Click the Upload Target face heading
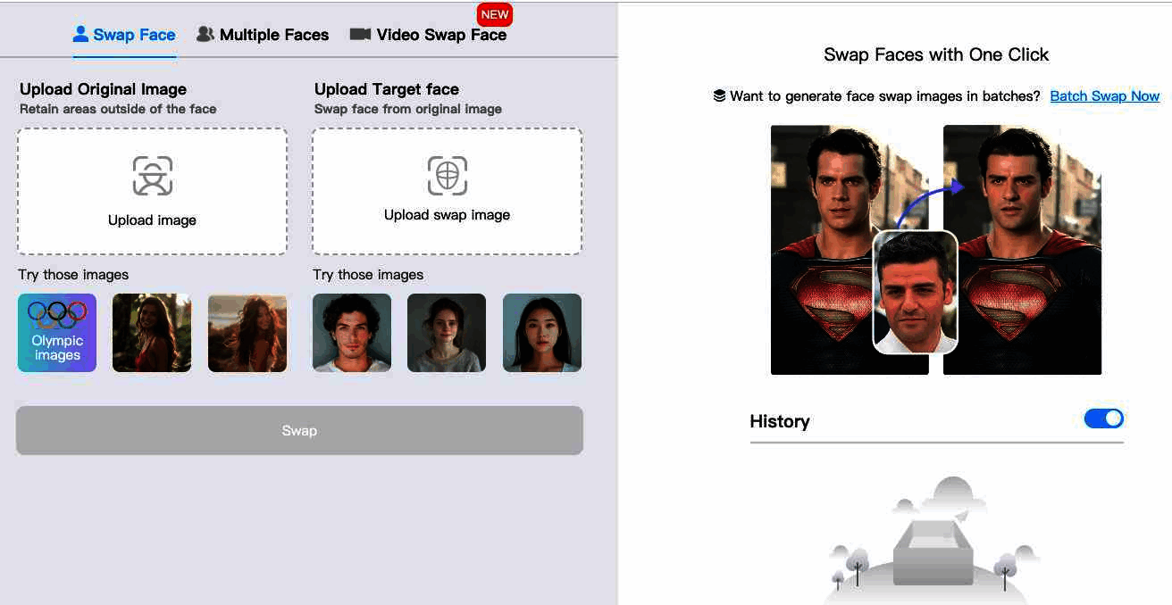 387,89
